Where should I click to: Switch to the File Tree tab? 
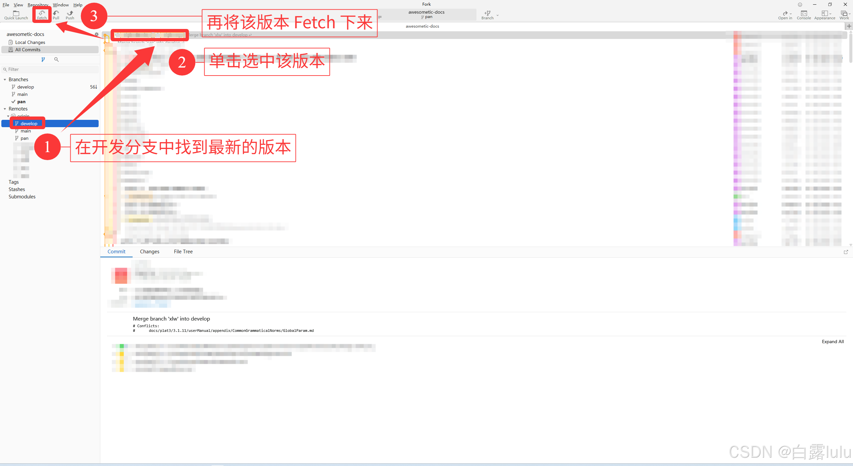(x=183, y=252)
